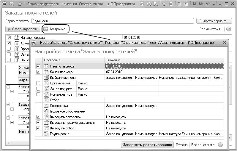This screenshot has height=151, width=237.
Task: Click the save diskette icon in title bar
Action: click(x=142, y=4)
